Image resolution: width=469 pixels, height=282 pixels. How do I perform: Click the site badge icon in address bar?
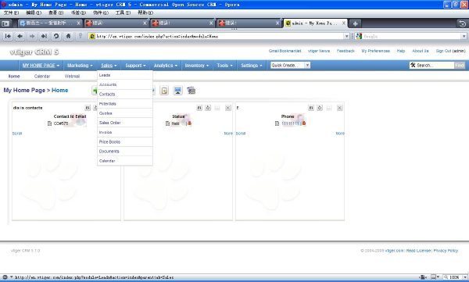pos(92,36)
